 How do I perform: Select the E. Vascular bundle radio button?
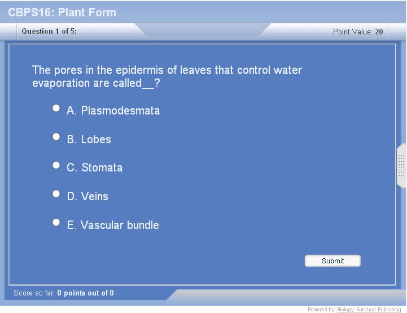(56, 222)
